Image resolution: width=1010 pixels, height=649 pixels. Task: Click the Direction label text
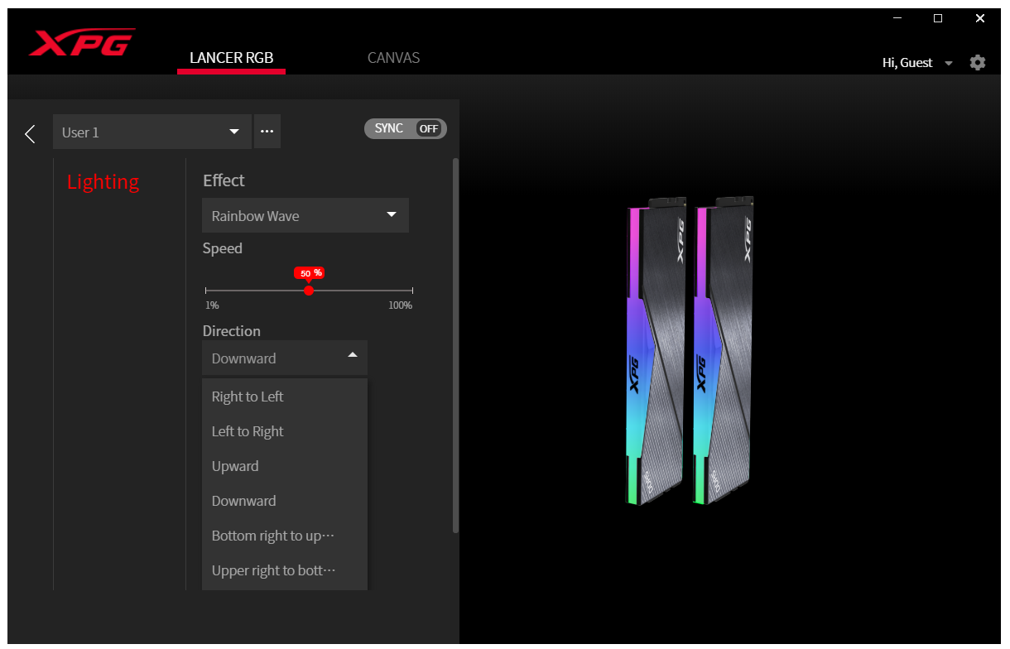pos(232,331)
